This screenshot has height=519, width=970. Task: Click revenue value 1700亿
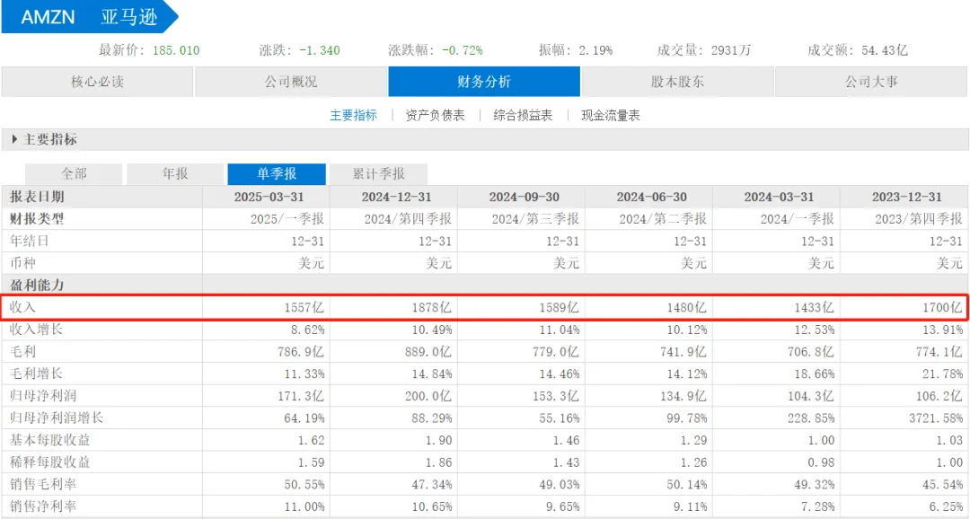click(942, 307)
